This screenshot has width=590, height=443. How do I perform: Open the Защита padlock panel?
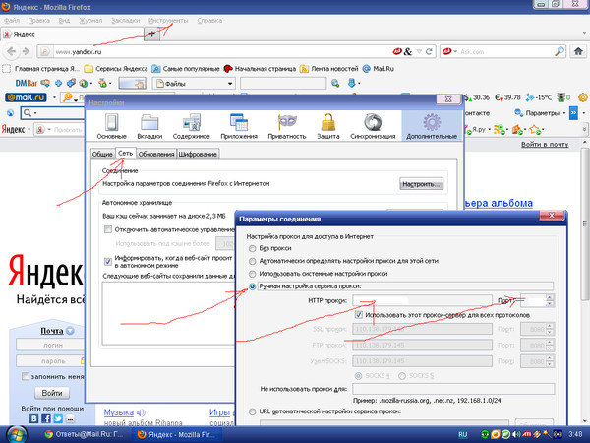click(x=328, y=127)
